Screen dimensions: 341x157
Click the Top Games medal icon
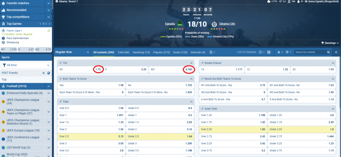point(3,24)
